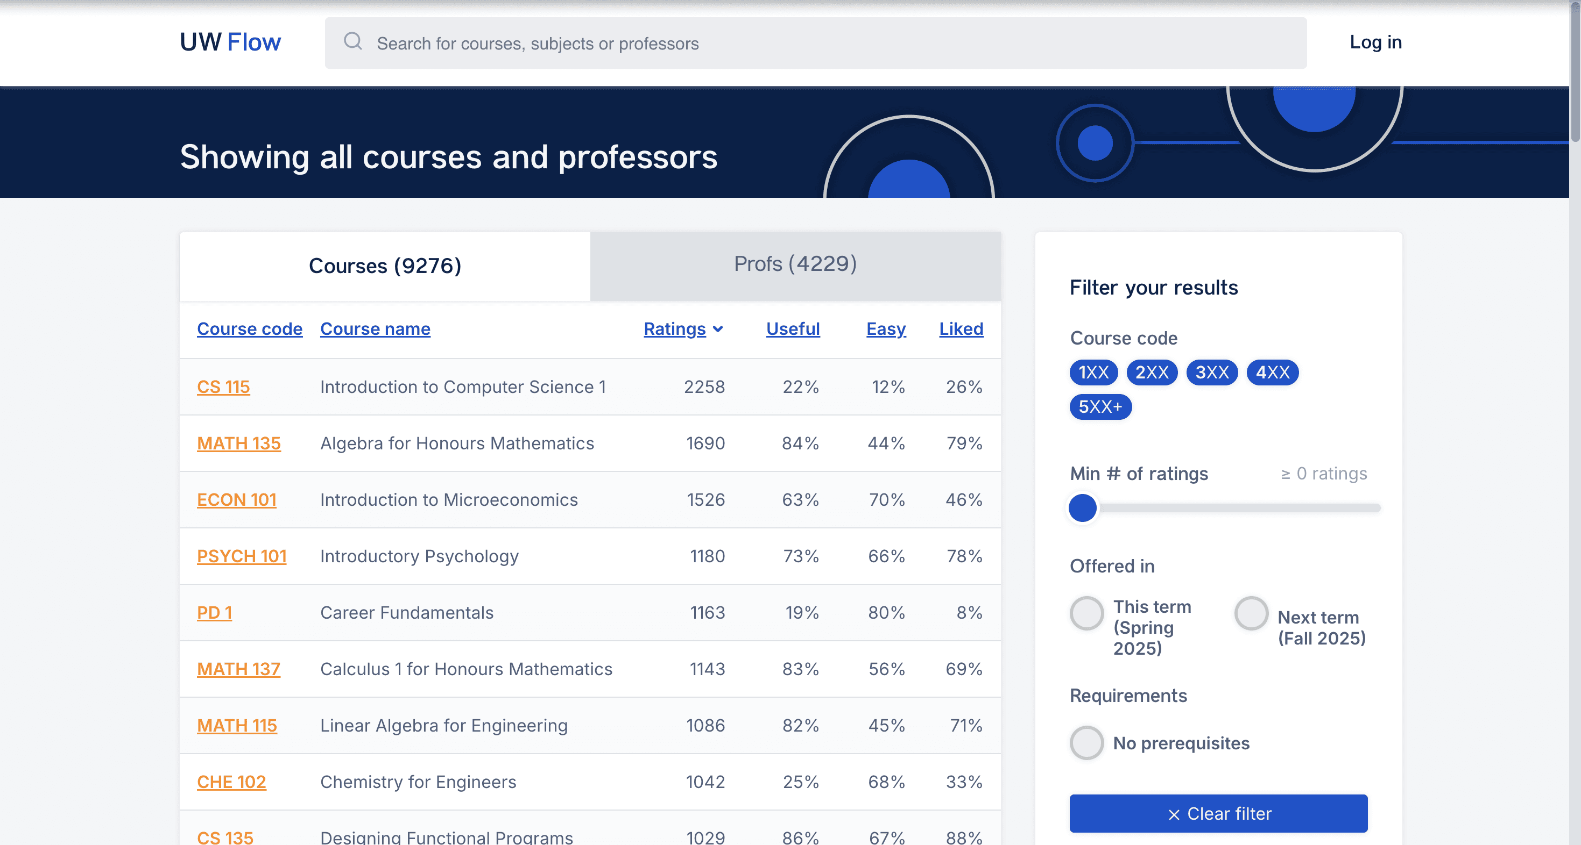The image size is (1581, 845).
Task: Click the search magnifier icon
Action: click(352, 42)
